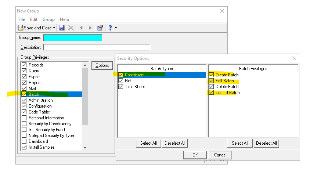Click the Description input field
The image size is (310, 177).
click(97, 47)
